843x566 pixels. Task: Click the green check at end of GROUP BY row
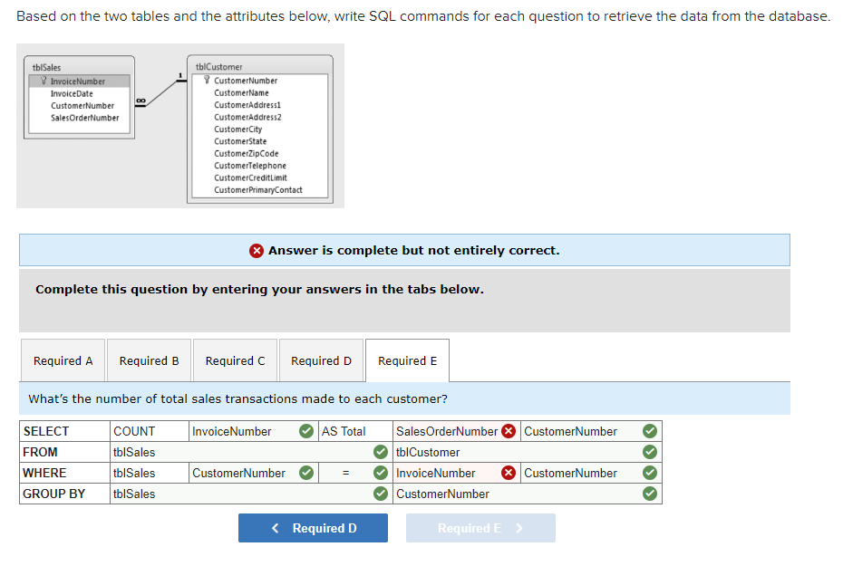649,494
